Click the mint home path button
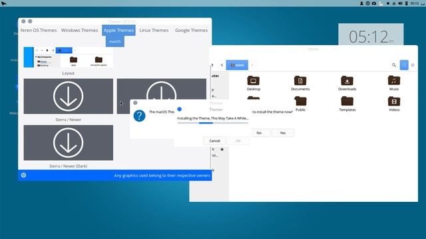 pyautogui.click(x=237, y=65)
